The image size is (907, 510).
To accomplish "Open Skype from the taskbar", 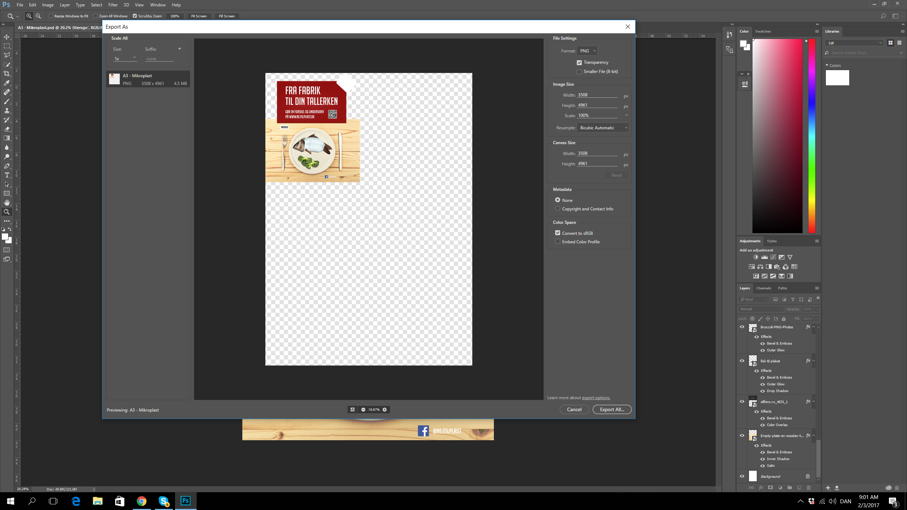I will [x=163, y=501].
